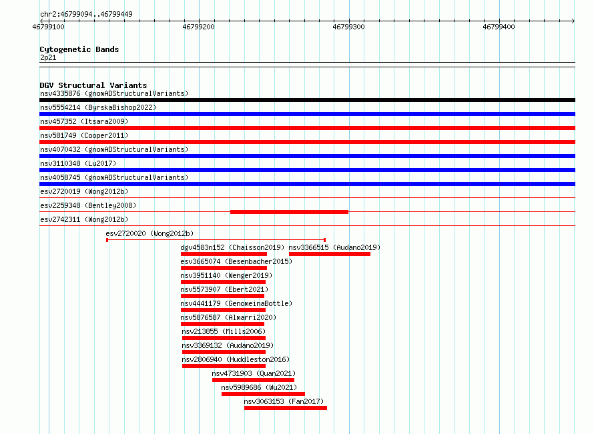Click esv3665074 (Besenbacher2015) label
Image resolution: width=594 pixels, height=434 pixels.
click(236, 261)
